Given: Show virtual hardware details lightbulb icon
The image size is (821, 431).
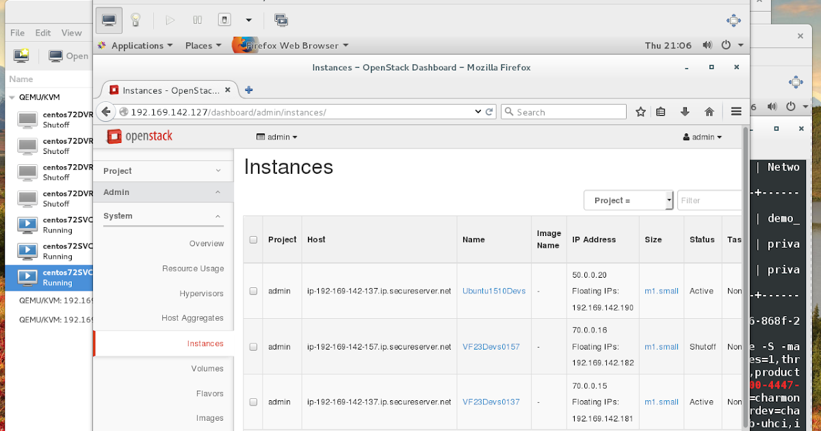Looking at the screenshot, I should coord(135,20).
